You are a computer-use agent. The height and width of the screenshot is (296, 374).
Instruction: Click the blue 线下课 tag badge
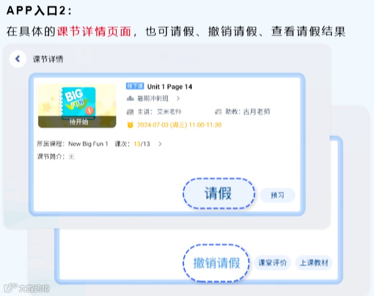(135, 86)
